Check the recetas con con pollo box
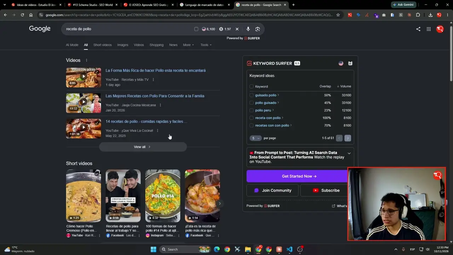Image resolution: width=453 pixels, height=255 pixels. point(252,125)
